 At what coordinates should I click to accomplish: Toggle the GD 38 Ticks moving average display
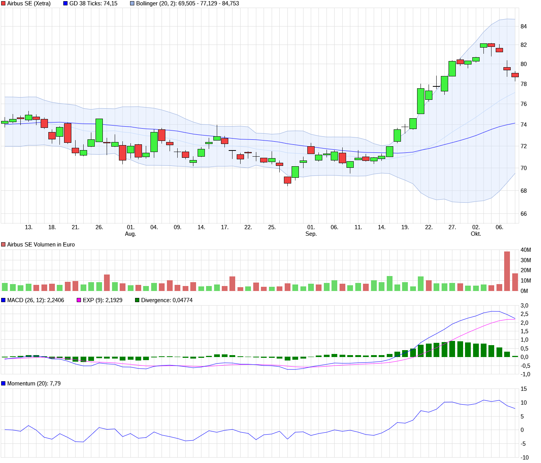coord(64,4)
